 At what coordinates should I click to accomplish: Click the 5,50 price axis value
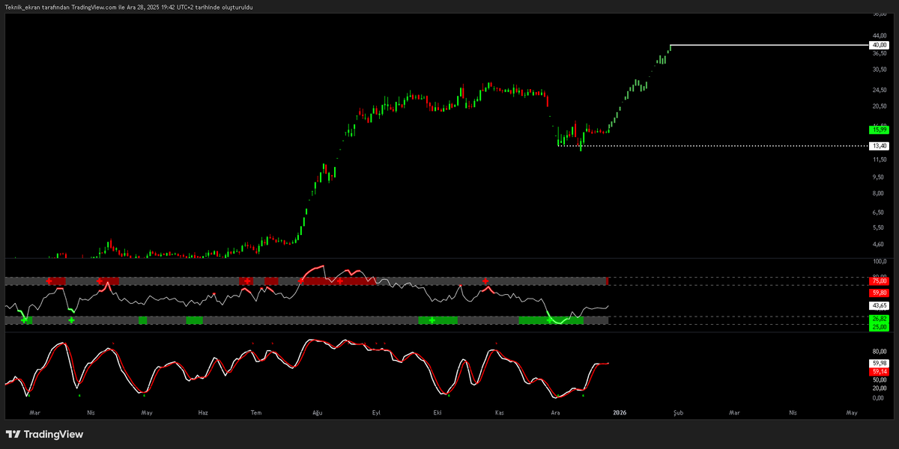coord(880,227)
